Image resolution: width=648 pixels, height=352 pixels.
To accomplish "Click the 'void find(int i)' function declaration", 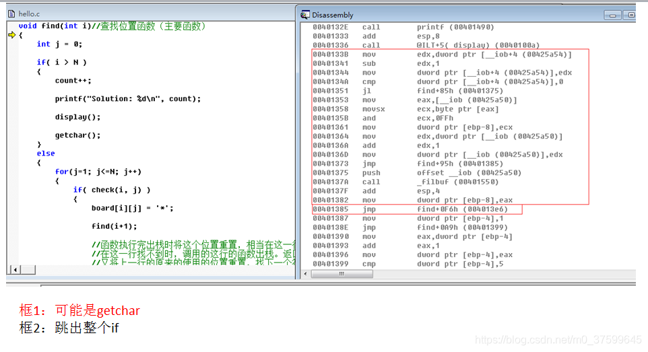I will click(x=55, y=26).
